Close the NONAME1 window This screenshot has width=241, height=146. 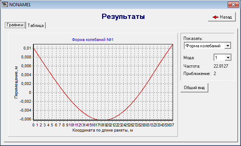point(233,4)
